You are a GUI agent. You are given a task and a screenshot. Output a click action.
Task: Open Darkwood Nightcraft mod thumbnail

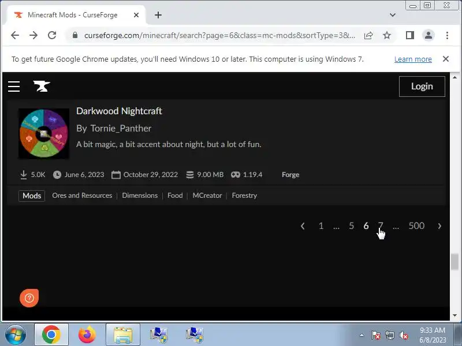click(44, 134)
